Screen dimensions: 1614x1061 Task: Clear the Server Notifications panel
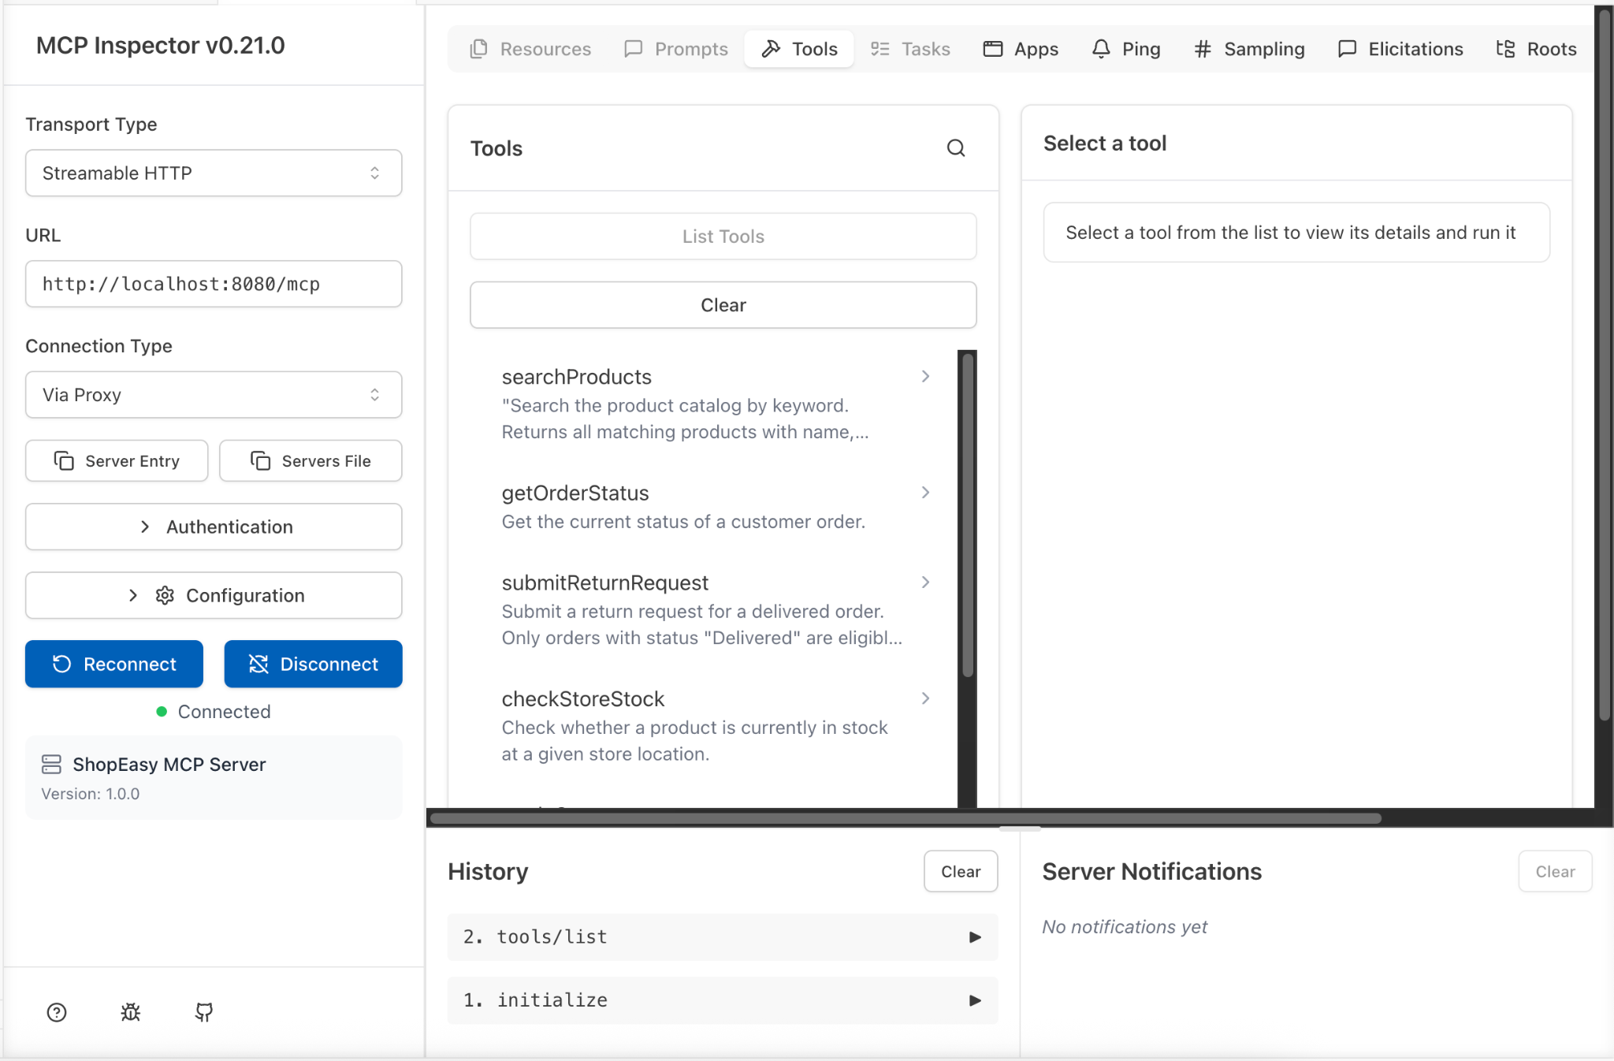(x=1555, y=871)
